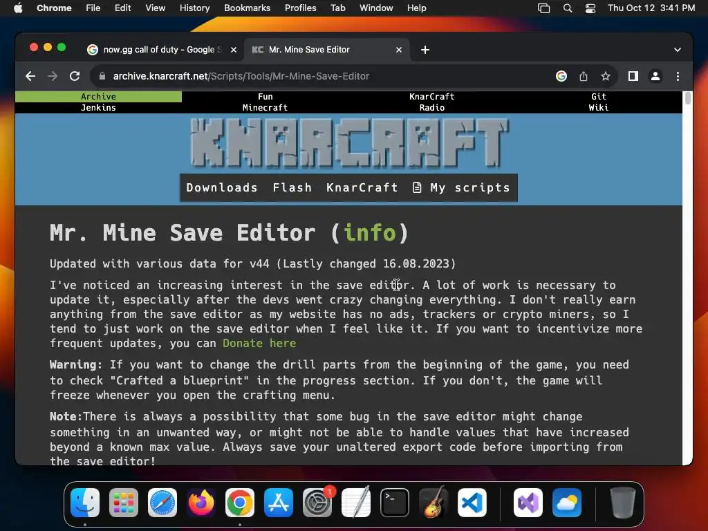Expand the tab search chevron
This screenshot has height=531, width=708.
678,50
